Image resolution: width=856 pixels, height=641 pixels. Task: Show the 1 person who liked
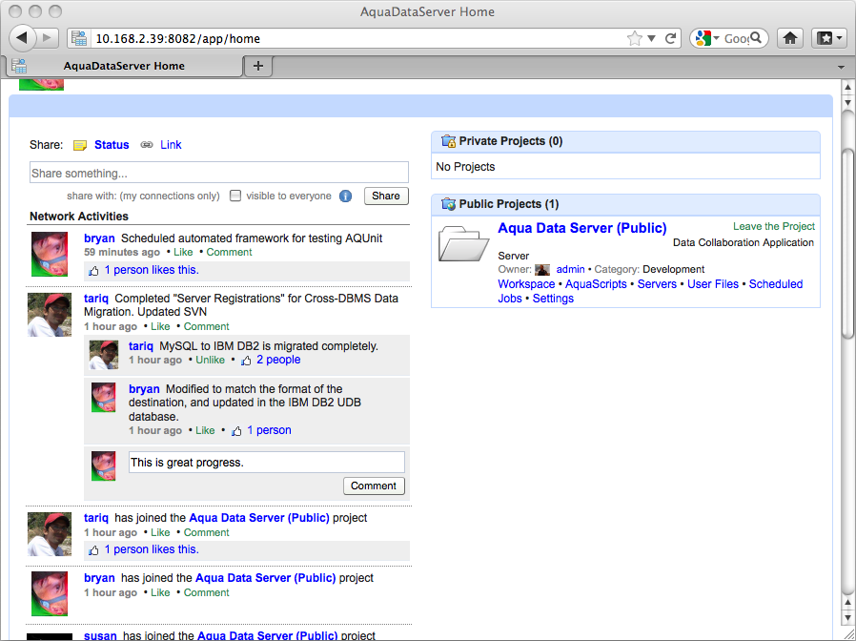[x=269, y=430]
